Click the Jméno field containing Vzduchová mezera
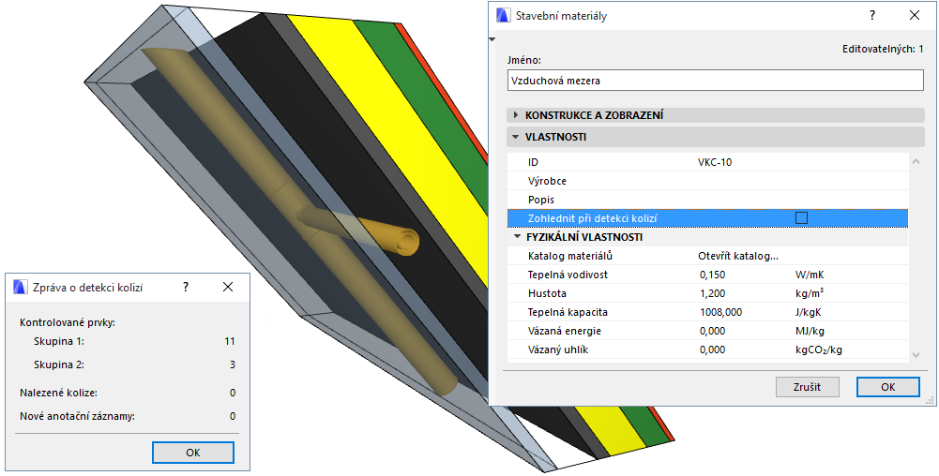Viewport: 939px width, 476px height. pyautogui.click(x=716, y=81)
